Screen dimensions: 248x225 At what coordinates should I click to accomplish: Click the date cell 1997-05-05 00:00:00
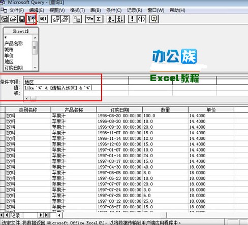point(119,173)
